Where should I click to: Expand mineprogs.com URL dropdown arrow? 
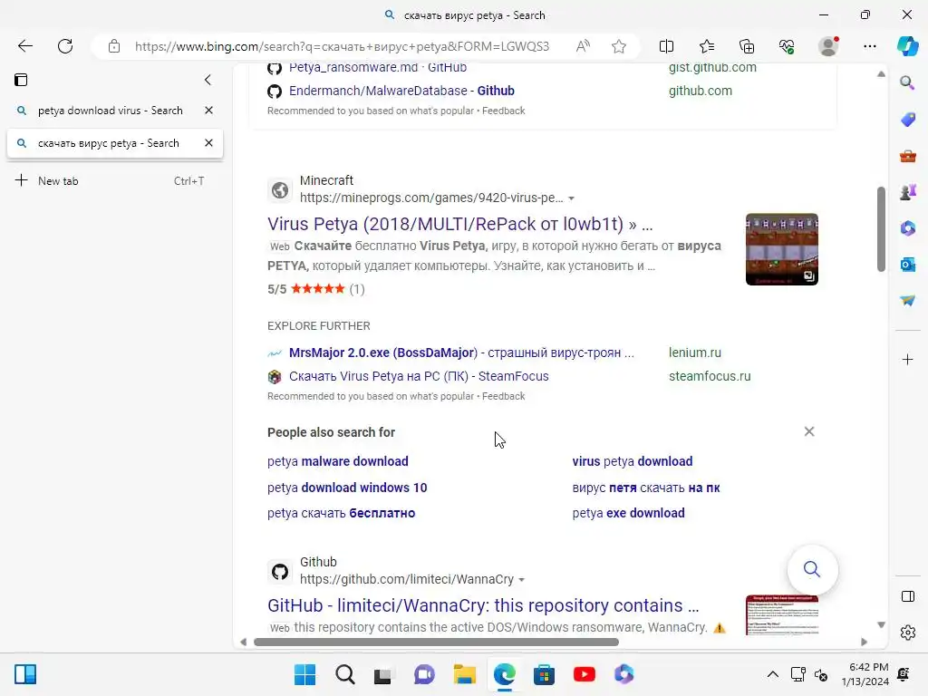[571, 198]
